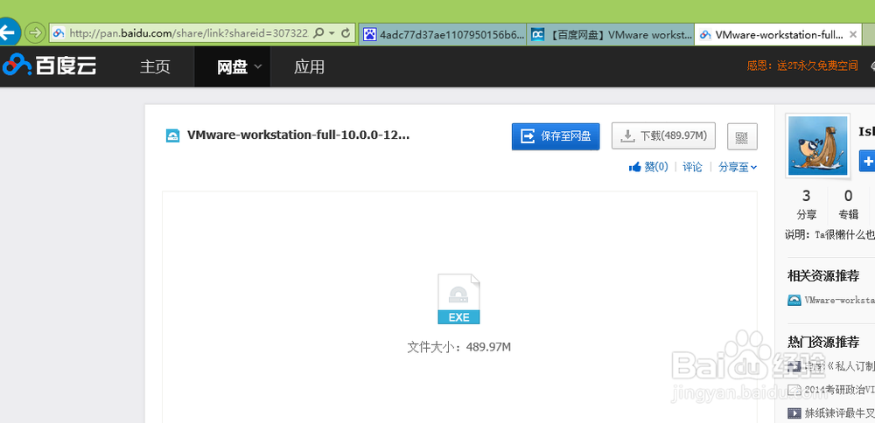
Task: Click the large EXE file icon
Action: (x=458, y=299)
